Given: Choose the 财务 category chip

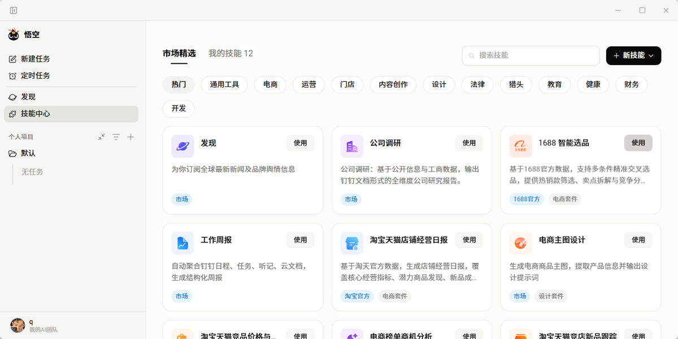Looking at the screenshot, I should (631, 85).
